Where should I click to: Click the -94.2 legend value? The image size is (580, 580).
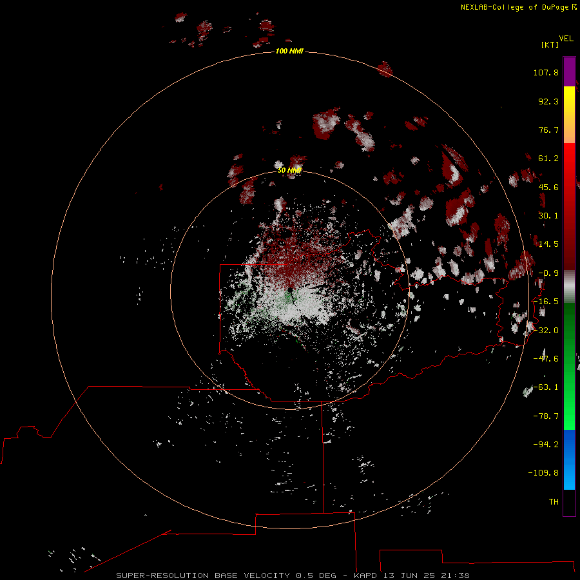click(x=546, y=444)
